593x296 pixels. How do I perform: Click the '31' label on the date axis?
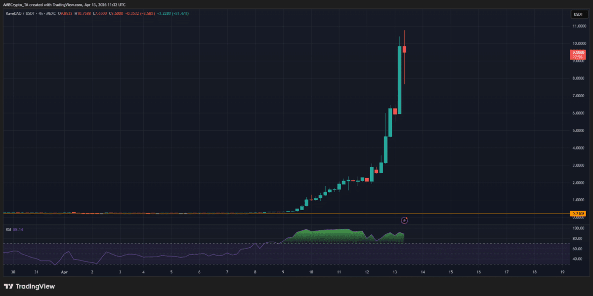tap(37, 272)
